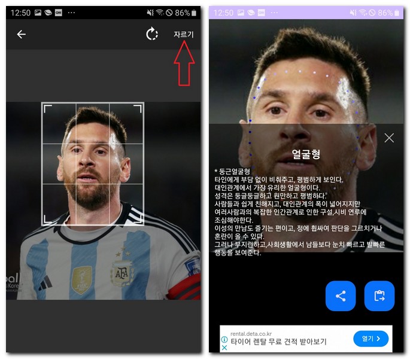Tap the left screen's battery icon
The height and width of the screenshot is (359, 410).
[194, 13]
